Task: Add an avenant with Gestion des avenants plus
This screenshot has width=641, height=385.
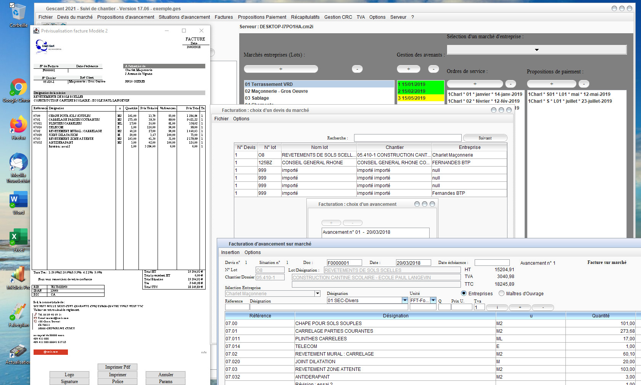Action: click(408, 69)
